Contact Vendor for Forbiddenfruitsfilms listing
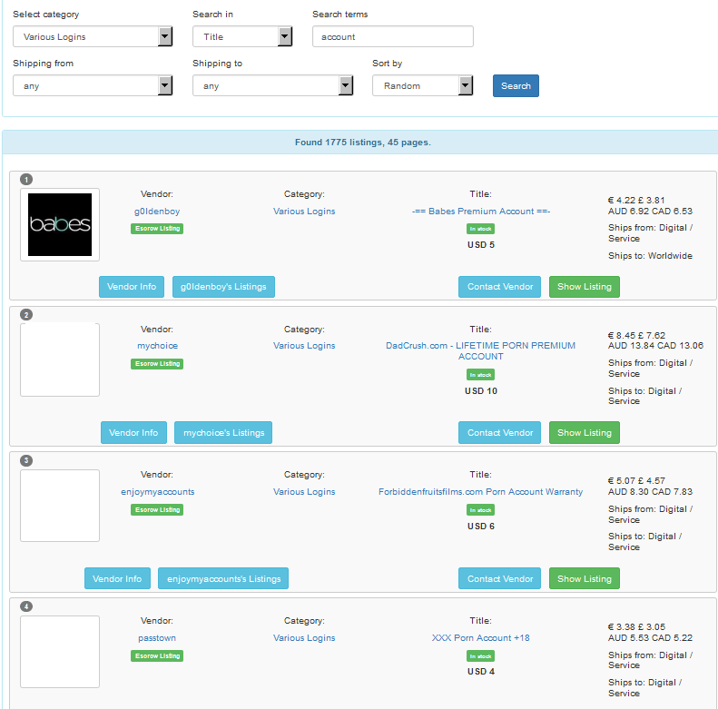The width and height of the screenshot is (718, 709). pos(499,579)
